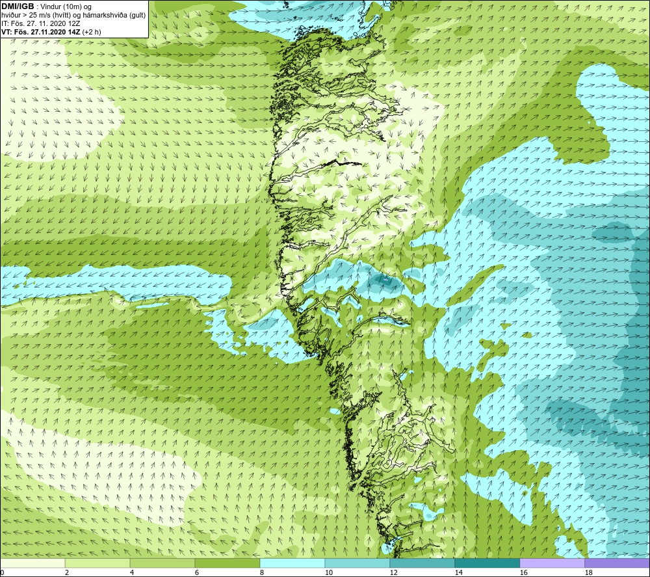Viewport: 650px width, 577px height.
Task: Click the scale label '10'
Action: (328, 572)
